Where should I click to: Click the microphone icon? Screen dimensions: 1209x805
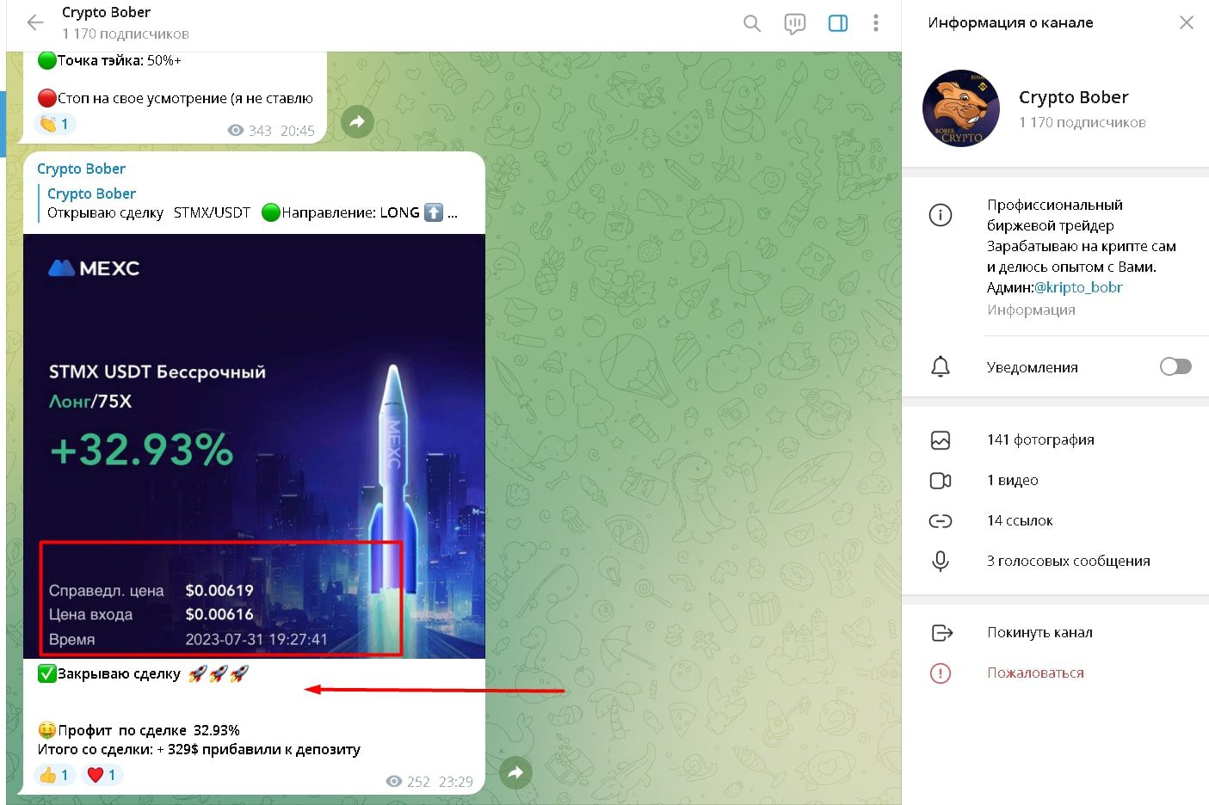(941, 562)
